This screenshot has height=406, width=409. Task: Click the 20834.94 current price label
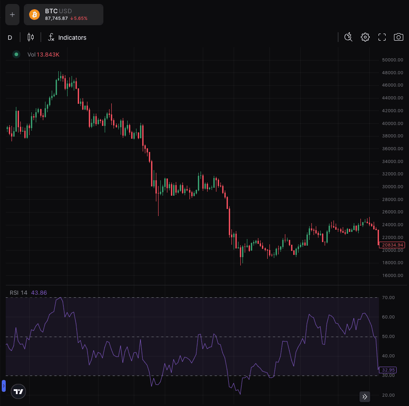[x=392, y=245]
